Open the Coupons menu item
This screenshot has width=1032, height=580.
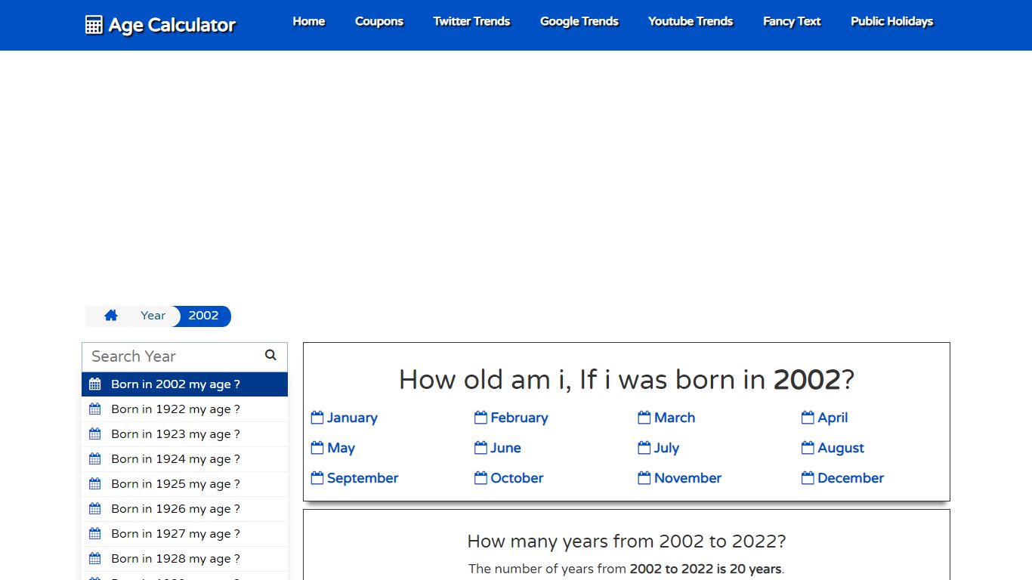[379, 21]
